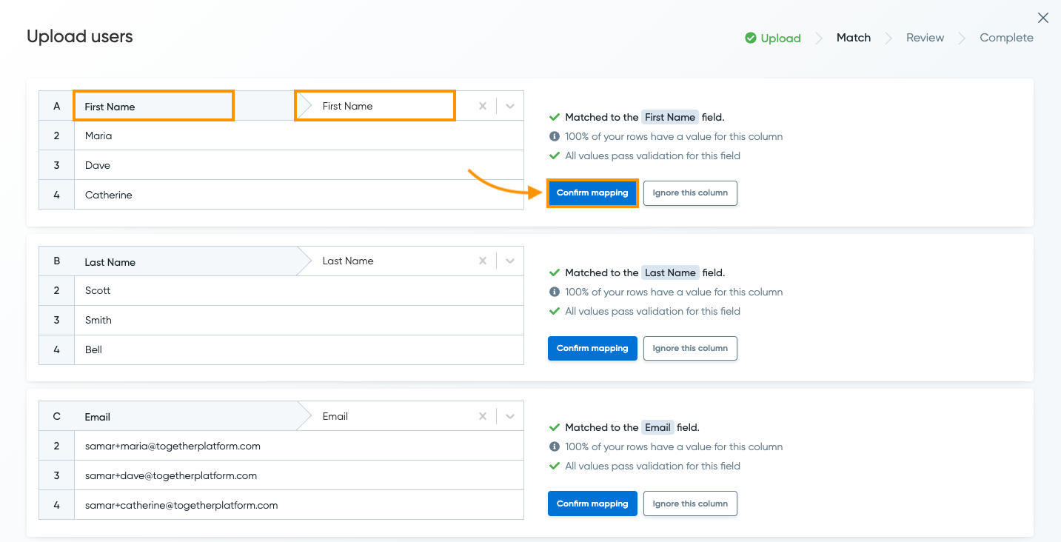Click the Last Name tag in match status
Viewport: 1061px width, 542px height.
(x=670, y=272)
